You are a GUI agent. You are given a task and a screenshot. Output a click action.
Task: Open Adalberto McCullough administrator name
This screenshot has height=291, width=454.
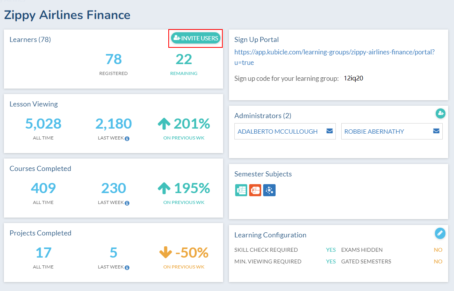[278, 131]
